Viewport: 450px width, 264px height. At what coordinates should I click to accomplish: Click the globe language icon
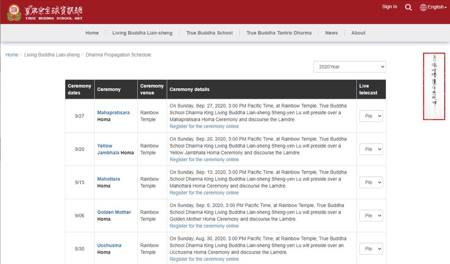[x=423, y=7]
